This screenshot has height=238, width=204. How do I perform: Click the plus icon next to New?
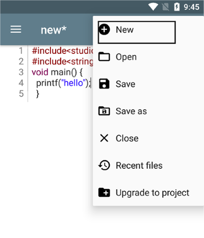[x=104, y=29]
